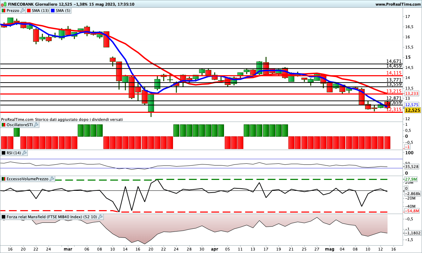Click the blue SMA (5) color swatch

[53, 11]
